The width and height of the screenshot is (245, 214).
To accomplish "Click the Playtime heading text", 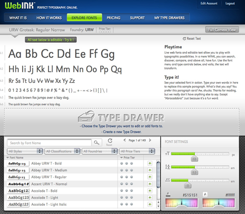I will [173, 47].
